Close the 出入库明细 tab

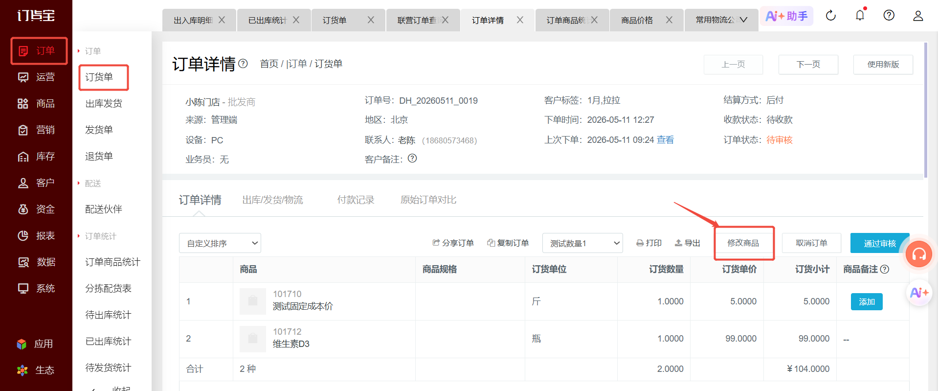coord(222,20)
